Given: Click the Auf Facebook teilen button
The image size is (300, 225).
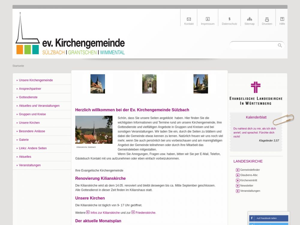Looking at the screenshot, I should pos(268,218).
